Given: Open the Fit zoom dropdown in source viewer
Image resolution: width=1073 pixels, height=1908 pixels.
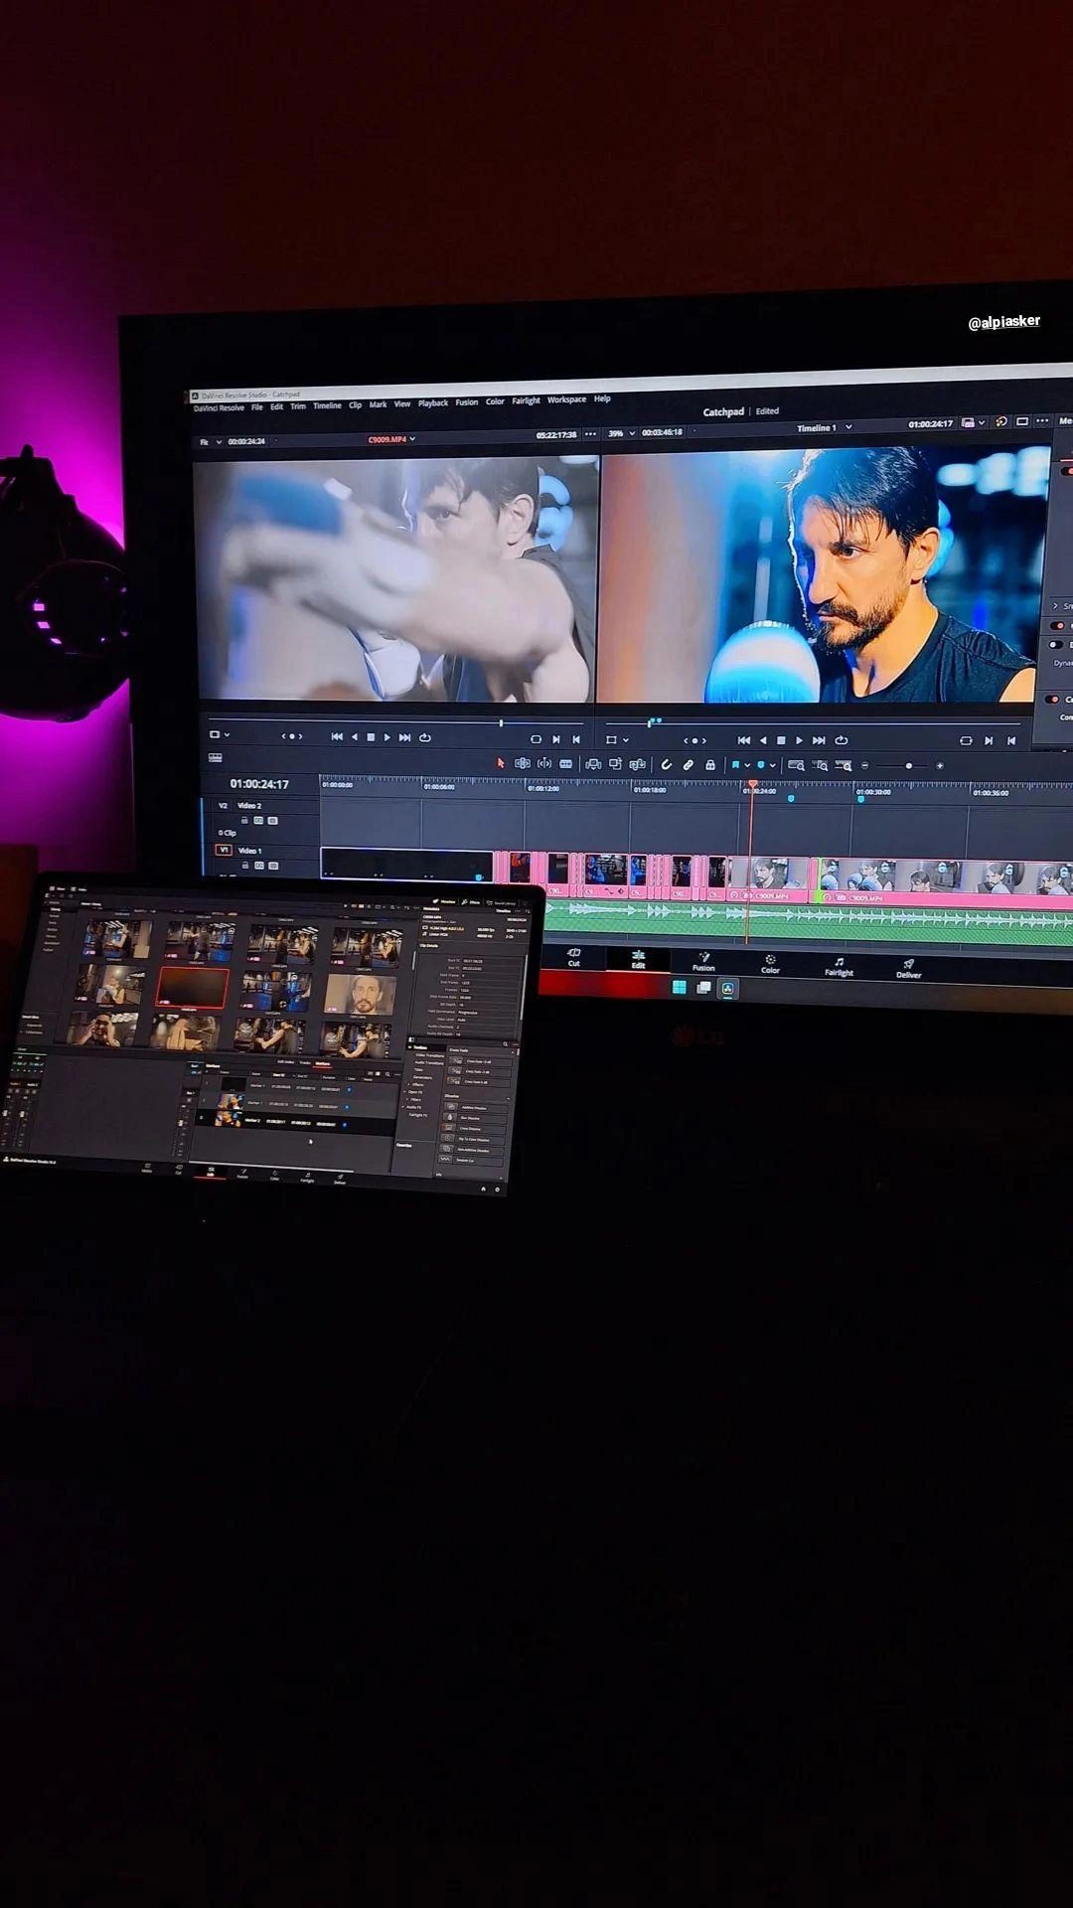Looking at the screenshot, I should (x=211, y=441).
